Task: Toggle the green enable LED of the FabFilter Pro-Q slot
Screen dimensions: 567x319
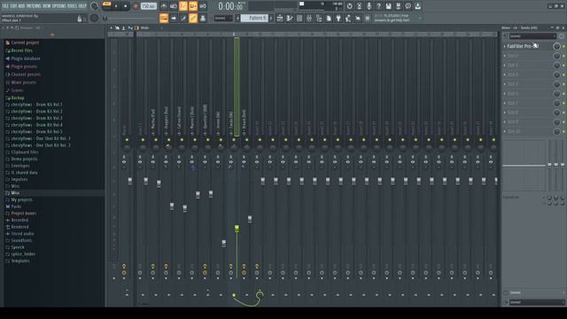Action: pos(563,46)
